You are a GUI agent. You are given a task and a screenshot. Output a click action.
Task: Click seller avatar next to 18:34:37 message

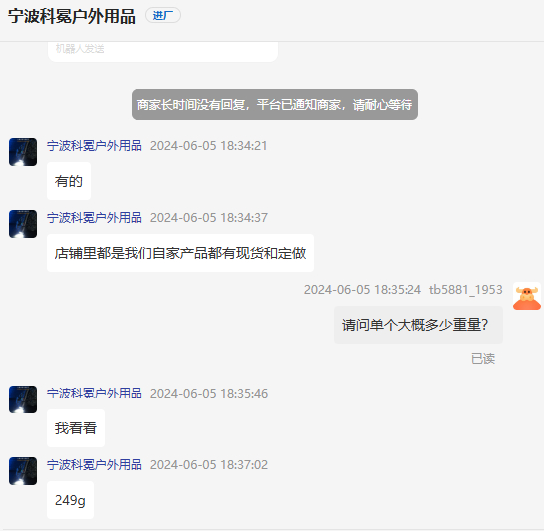(x=23, y=224)
